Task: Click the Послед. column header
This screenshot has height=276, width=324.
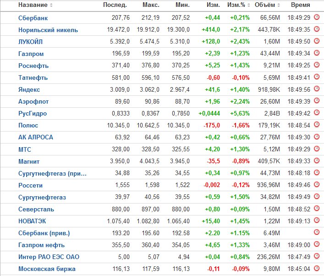Action: click(x=115, y=5)
